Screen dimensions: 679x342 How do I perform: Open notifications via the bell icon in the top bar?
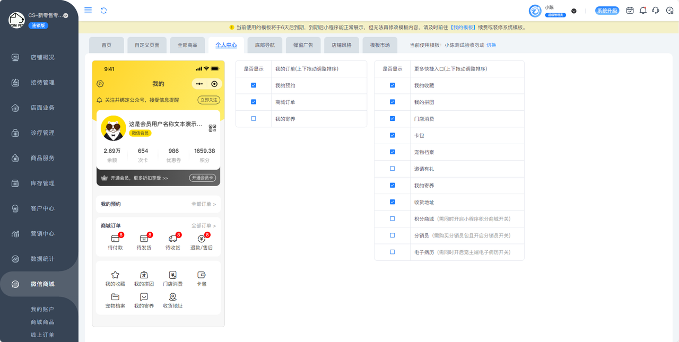[643, 10]
